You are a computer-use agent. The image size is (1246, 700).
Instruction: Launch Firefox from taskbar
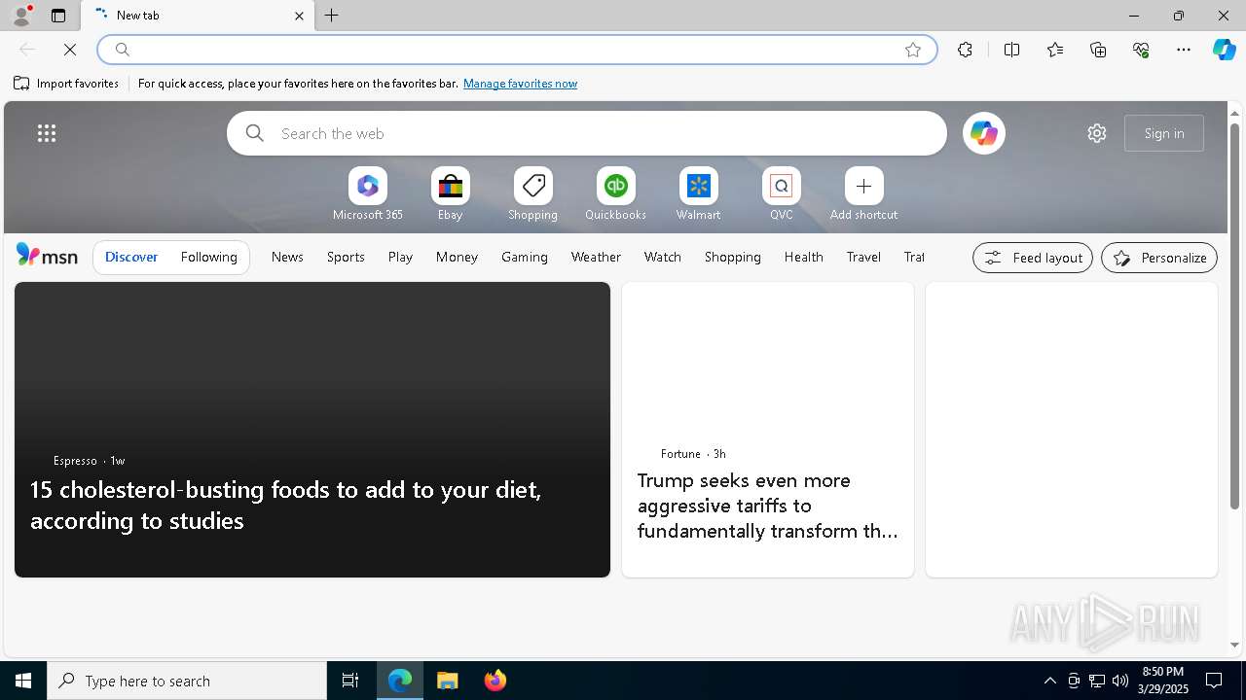(x=495, y=681)
